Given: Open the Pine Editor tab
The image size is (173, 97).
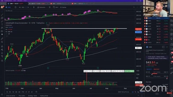Looking at the screenshot, I should point(22,96).
